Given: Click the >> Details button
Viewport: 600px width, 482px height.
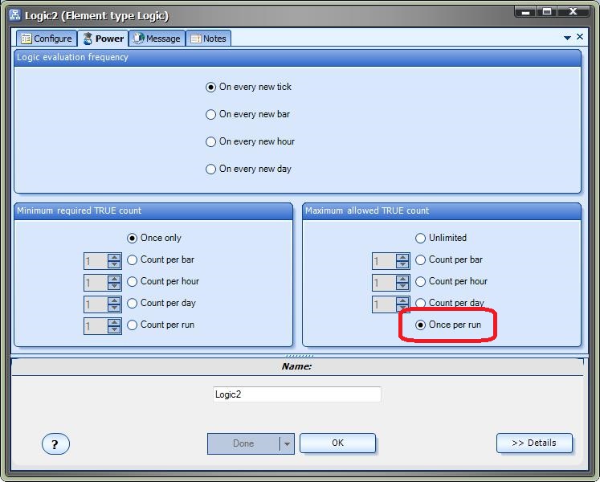Looking at the screenshot, I should click(534, 443).
